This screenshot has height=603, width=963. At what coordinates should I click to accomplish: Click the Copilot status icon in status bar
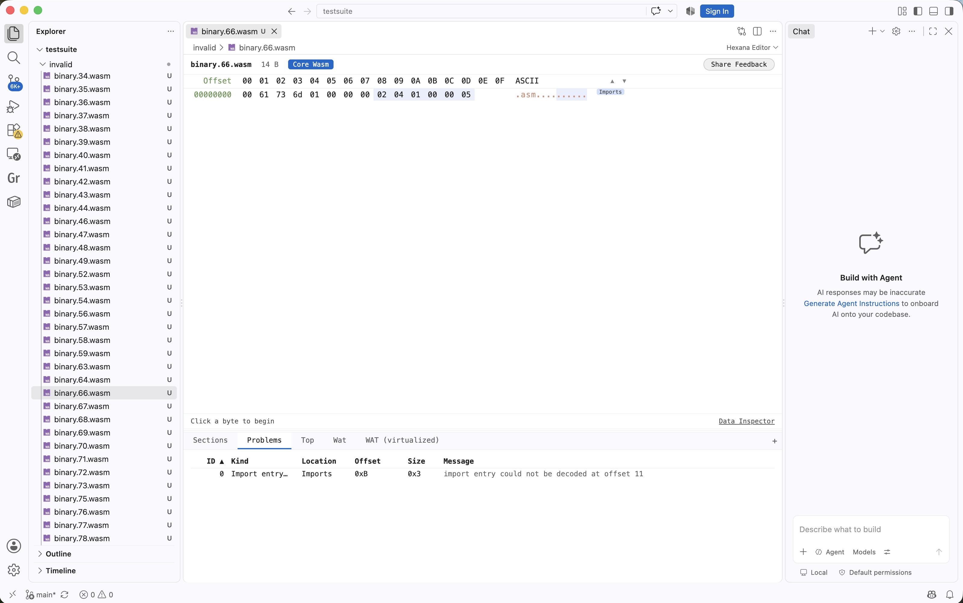[932, 595]
